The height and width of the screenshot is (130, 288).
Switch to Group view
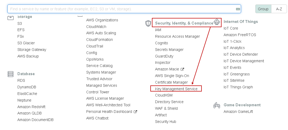point(263,9)
